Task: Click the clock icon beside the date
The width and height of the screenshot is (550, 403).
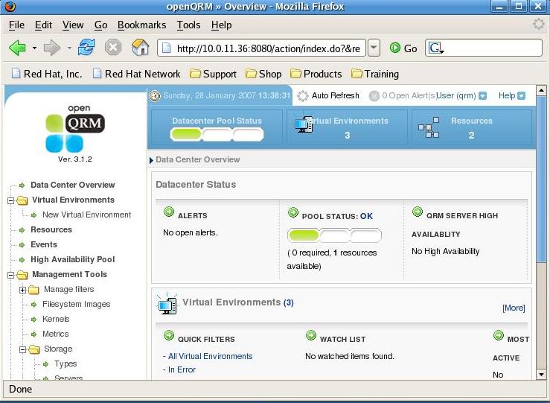Action: click(x=155, y=96)
